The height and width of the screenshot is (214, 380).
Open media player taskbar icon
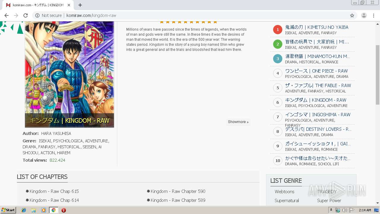[44, 210]
